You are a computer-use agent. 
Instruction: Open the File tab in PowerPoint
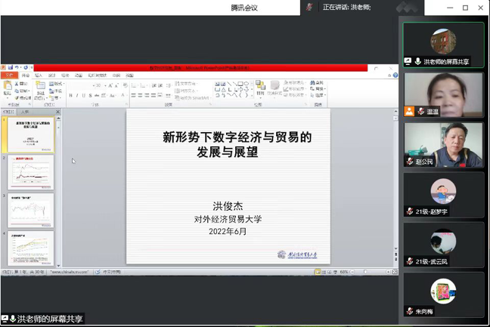9,76
